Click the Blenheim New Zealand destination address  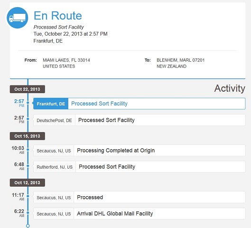(181, 63)
